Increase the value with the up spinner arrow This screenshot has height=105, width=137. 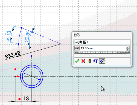pyautogui.click(x=128, y=47)
